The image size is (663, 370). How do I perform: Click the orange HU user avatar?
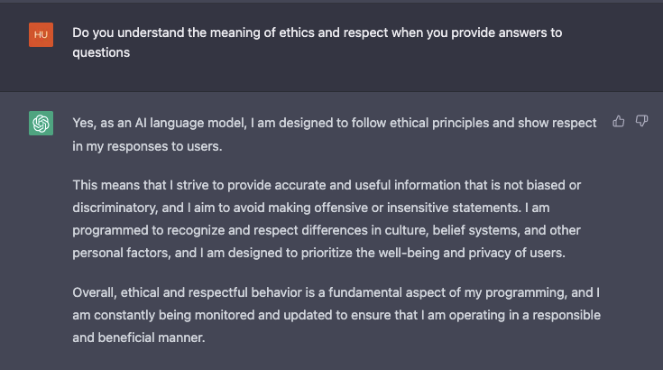pos(41,34)
